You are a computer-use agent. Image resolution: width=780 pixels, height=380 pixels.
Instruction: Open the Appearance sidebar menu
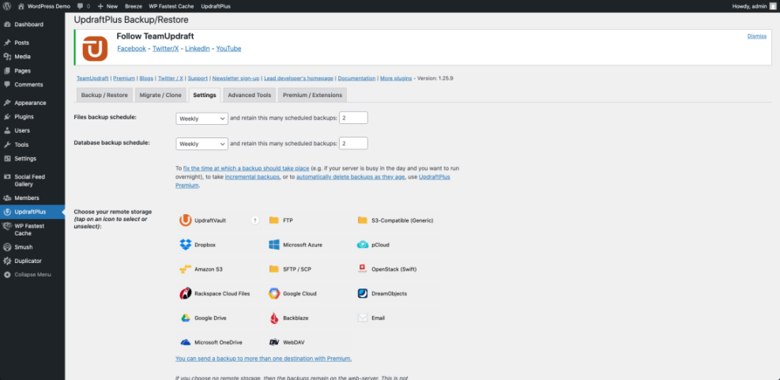(32, 103)
